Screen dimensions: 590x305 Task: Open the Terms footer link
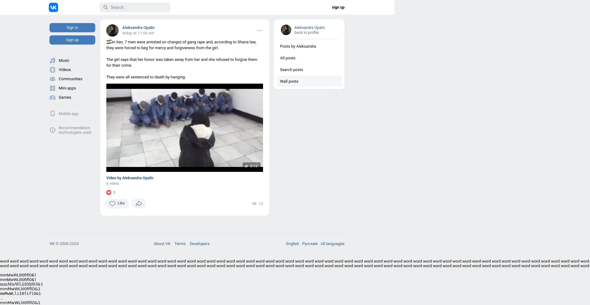(x=180, y=244)
